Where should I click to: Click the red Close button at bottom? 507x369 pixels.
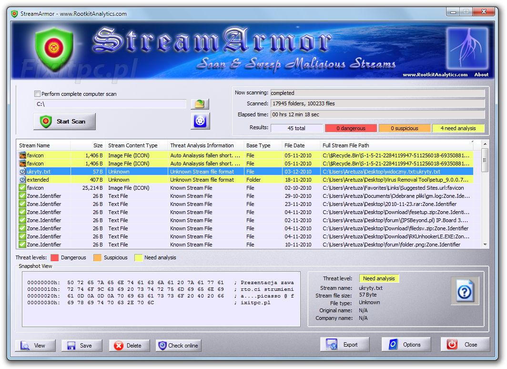point(465,344)
